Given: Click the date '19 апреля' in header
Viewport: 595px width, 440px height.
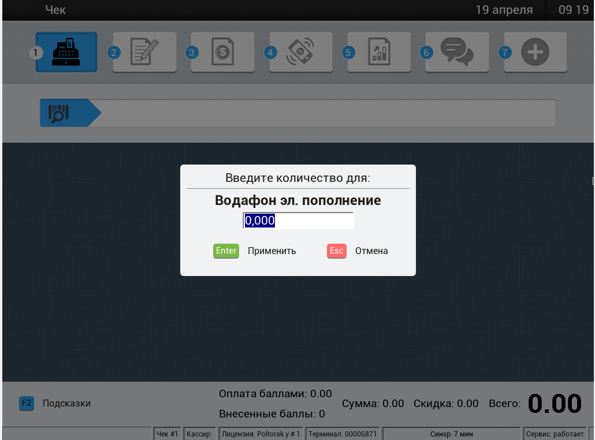Looking at the screenshot, I should (x=504, y=10).
